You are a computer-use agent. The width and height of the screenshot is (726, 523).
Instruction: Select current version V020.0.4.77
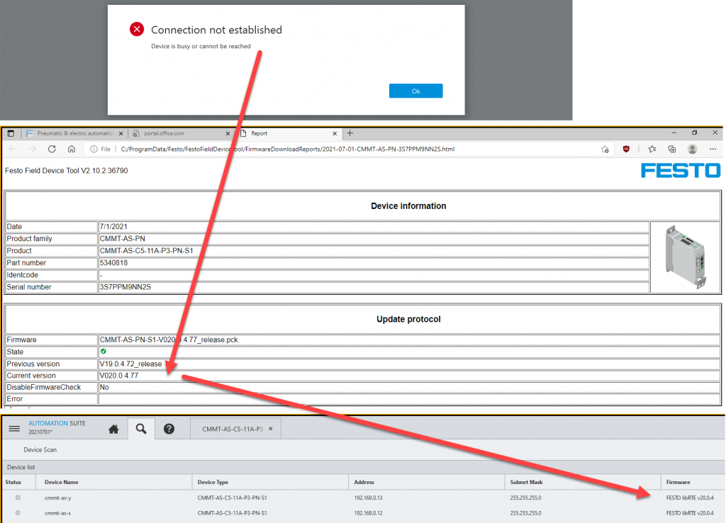click(x=119, y=376)
